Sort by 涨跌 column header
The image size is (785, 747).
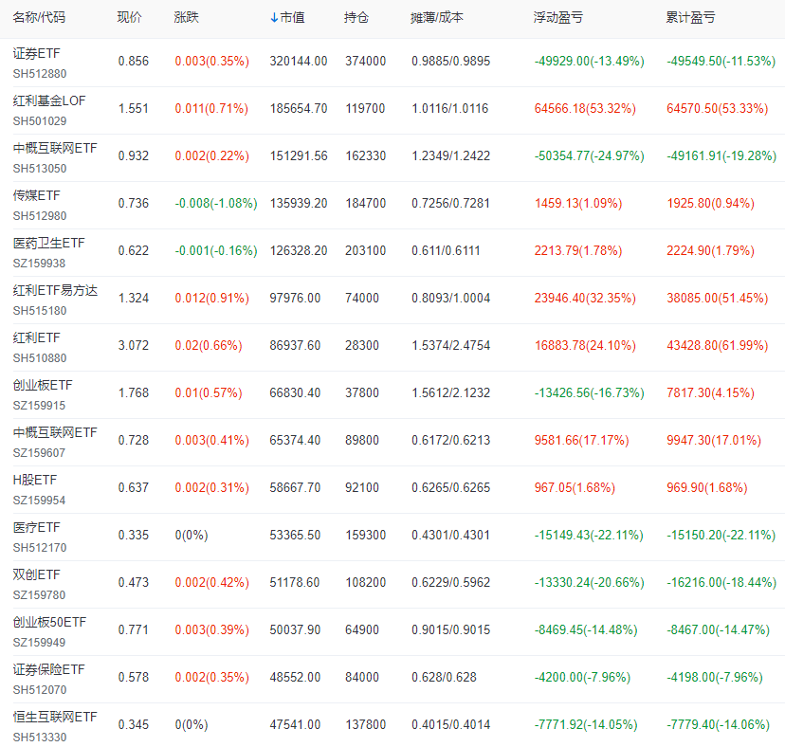(x=186, y=17)
